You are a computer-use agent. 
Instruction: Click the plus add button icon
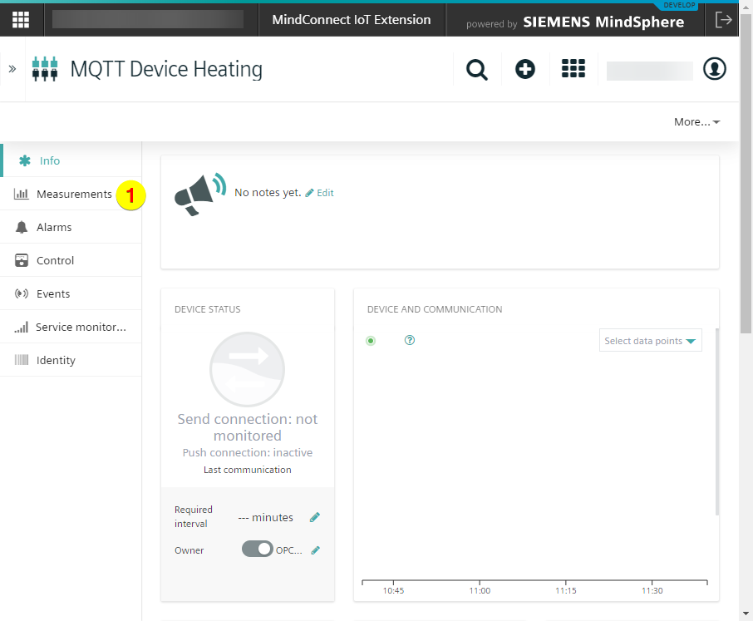(x=525, y=70)
